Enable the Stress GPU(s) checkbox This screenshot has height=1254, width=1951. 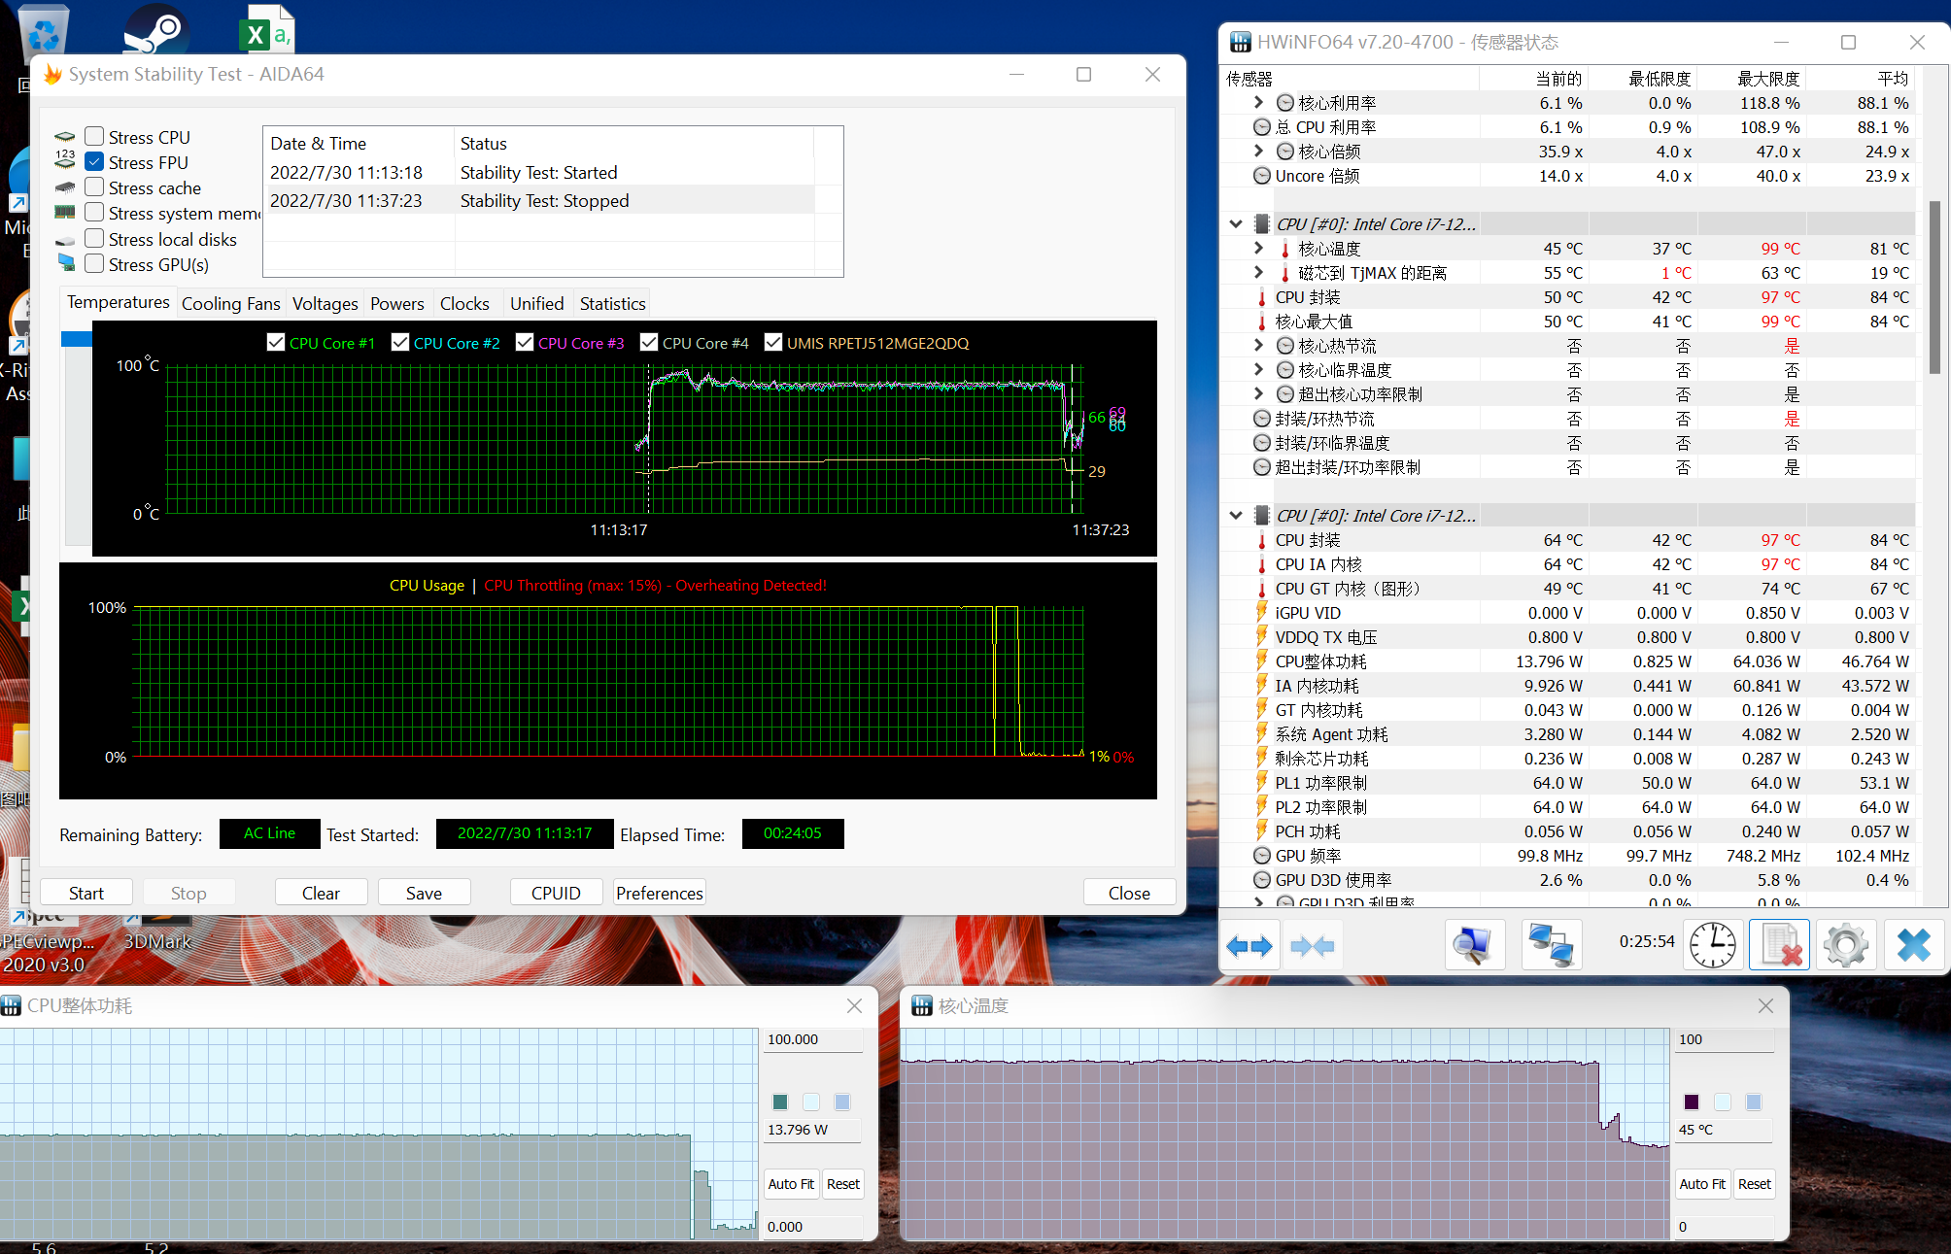pos(94,263)
